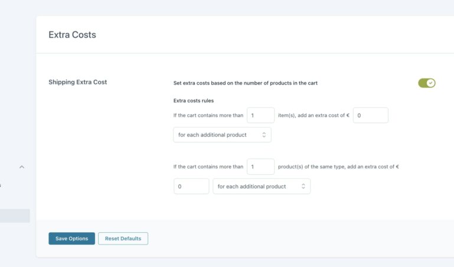Screen dimensions: 454x267
Task: Open the same-type 'for each additional product' dropdown
Action: tap(261, 187)
